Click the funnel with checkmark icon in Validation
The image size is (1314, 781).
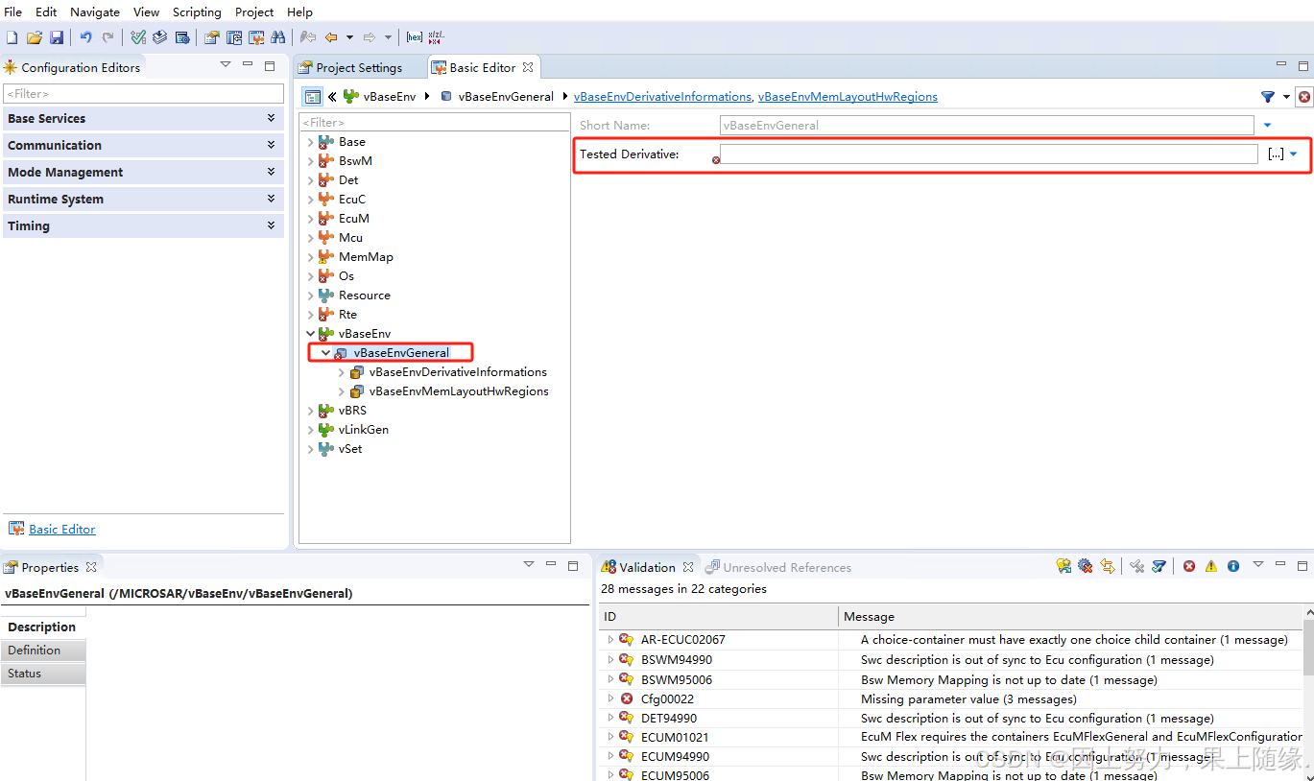pyautogui.click(x=1159, y=567)
